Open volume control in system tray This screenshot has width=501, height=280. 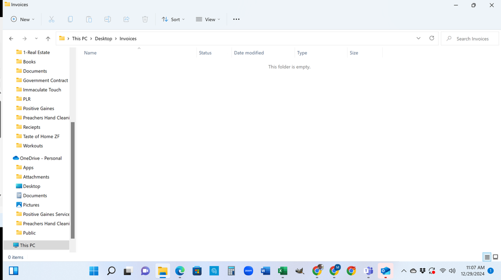click(x=452, y=271)
